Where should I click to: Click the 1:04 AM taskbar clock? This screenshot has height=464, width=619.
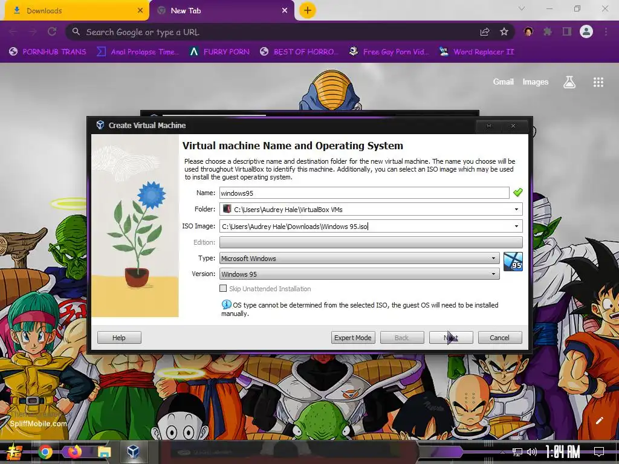coord(563,452)
